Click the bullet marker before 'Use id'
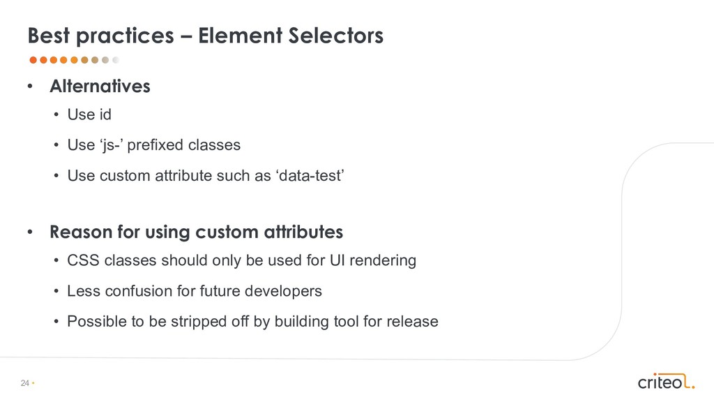This screenshot has width=714, height=402. point(56,115)
